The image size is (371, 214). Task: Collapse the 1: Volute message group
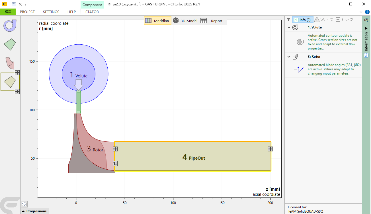[x=289, y=28]
